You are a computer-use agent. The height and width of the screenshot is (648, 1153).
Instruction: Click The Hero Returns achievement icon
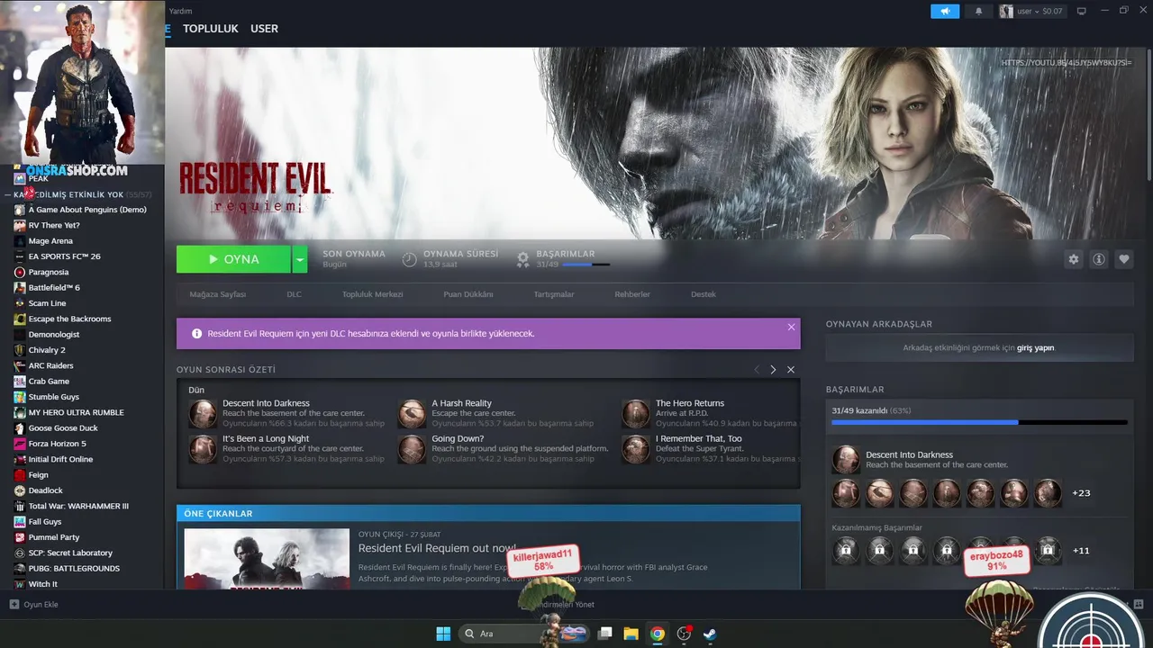click(635, 414)
